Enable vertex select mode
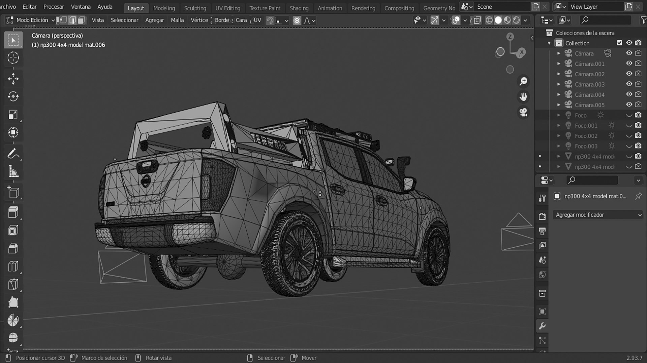 point(63,21)
